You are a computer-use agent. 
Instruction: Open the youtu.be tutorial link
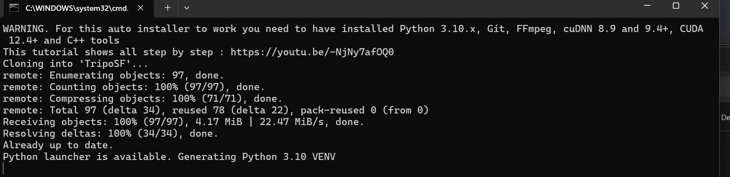(x=312, y=52)
